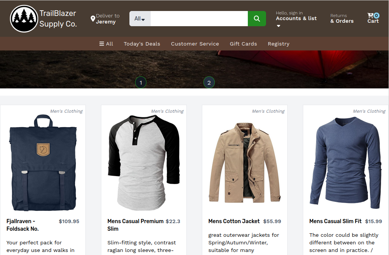This screenshot has width=389, height=255.
Task: Open Accounts & list
Action: tap(296, 18)
